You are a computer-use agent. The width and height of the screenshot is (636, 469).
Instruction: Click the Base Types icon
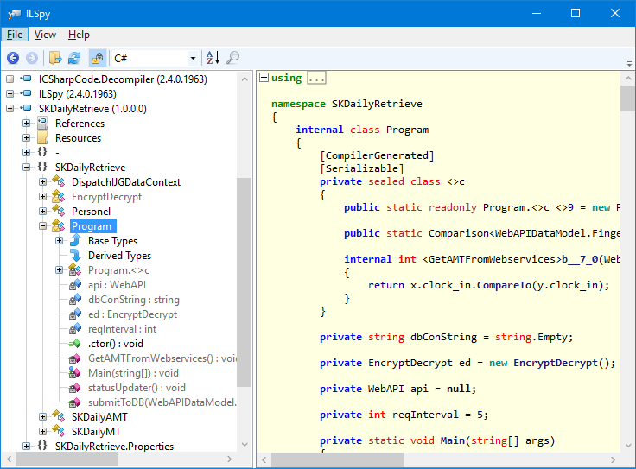[x=75, y=240]
